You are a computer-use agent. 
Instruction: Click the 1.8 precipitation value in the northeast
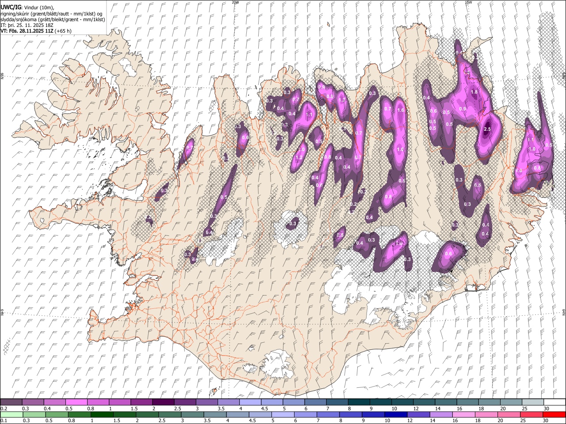[474, 92]
